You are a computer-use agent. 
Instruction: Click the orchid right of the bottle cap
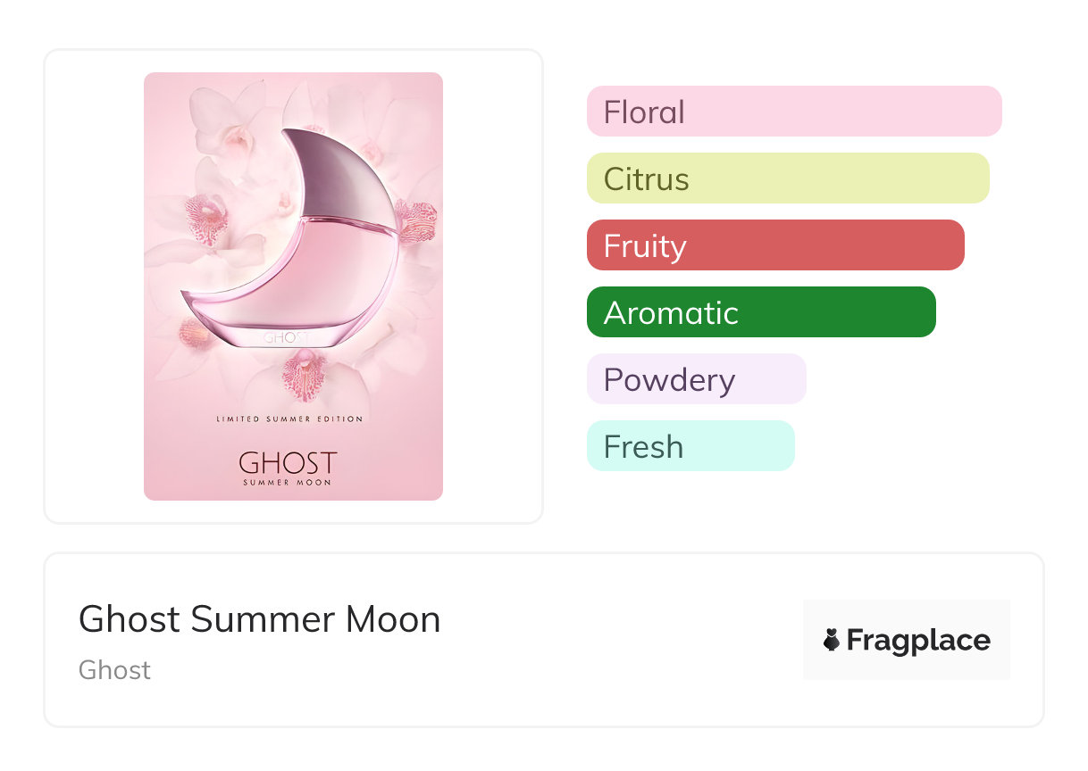pos(415,219)
